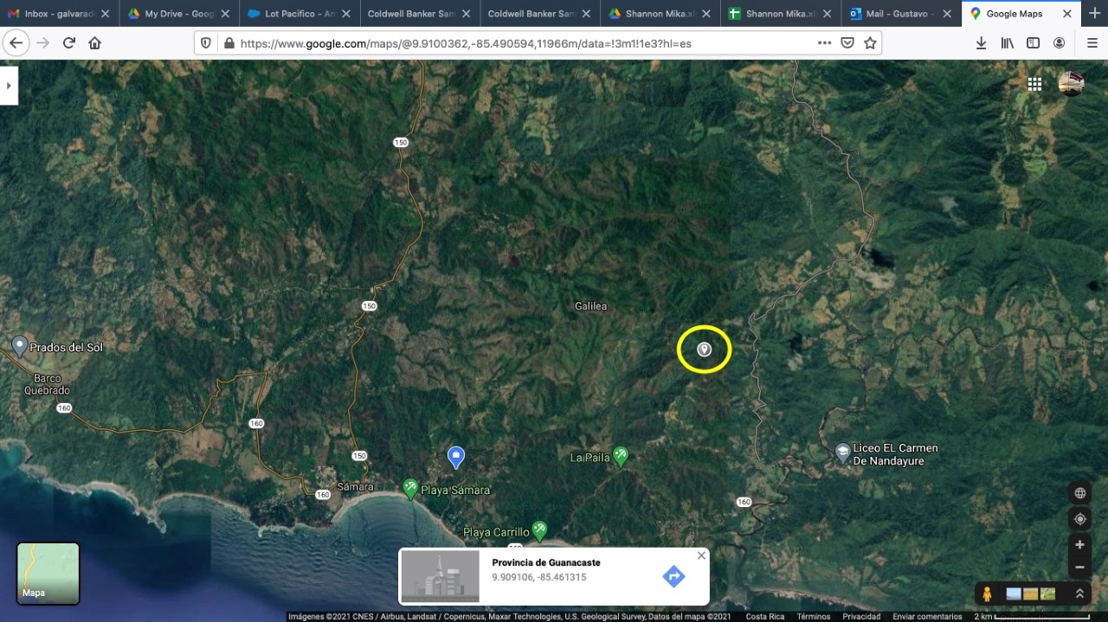This screenshot has width=1108, height=622.
Task: Zoom out using the minus icon
Action: 1079,568
